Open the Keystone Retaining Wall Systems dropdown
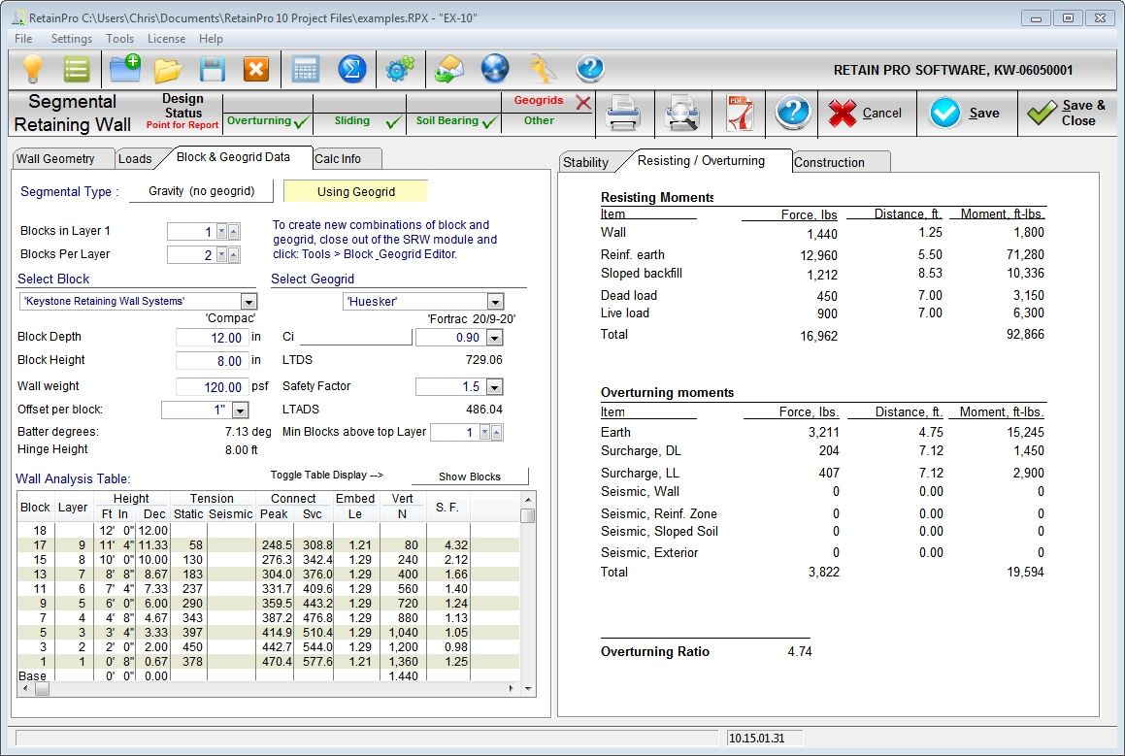The image size is (1125, 756). pos(248,302)
